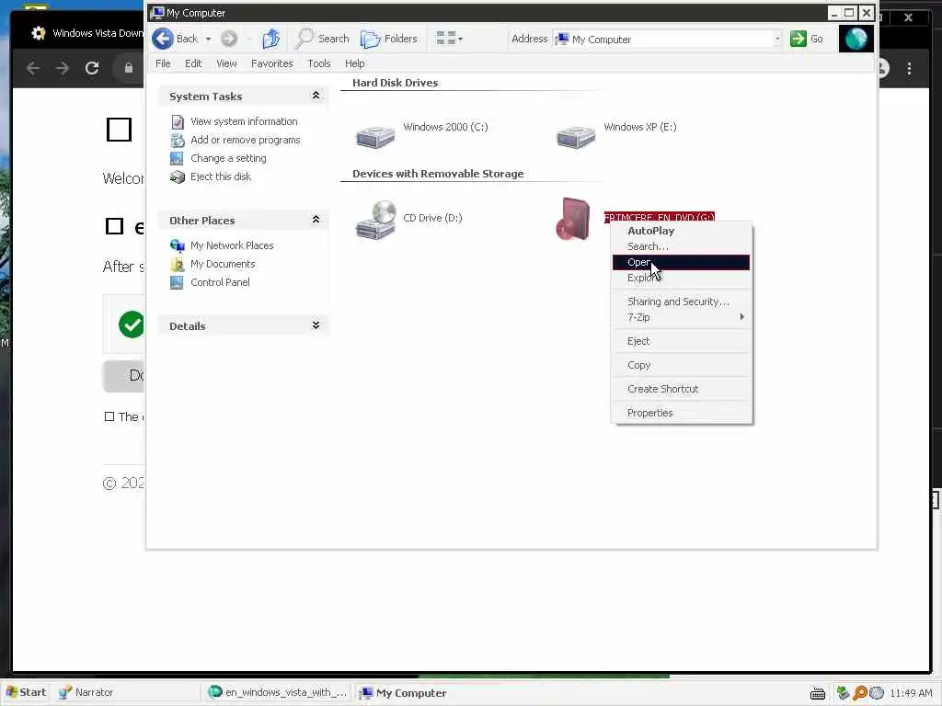The width and height of the screenshot is (942, 706).
Task: Click the Start button
Action: 25,692
